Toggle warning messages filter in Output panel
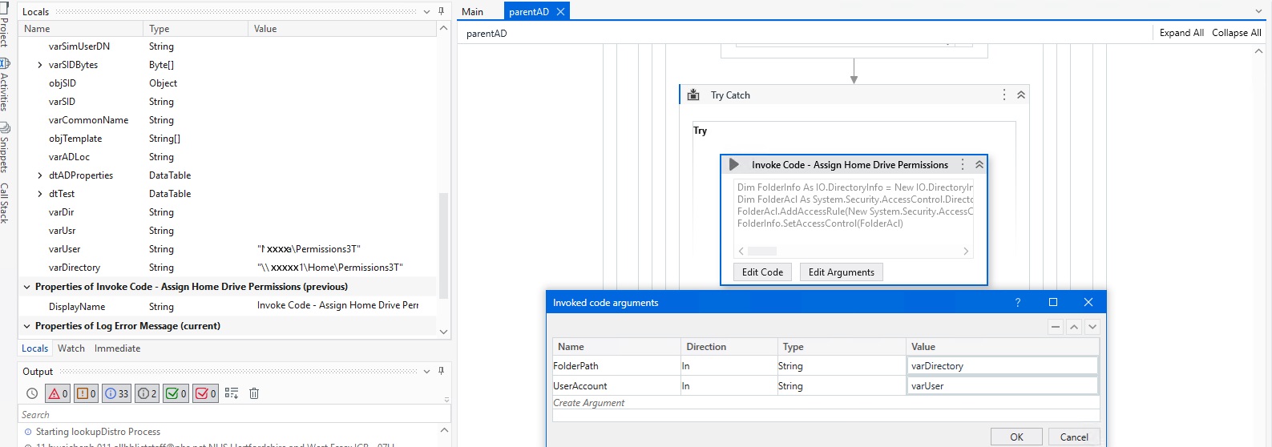The image size is (1272, 447). pyautogui.click(x=87, y=393)
